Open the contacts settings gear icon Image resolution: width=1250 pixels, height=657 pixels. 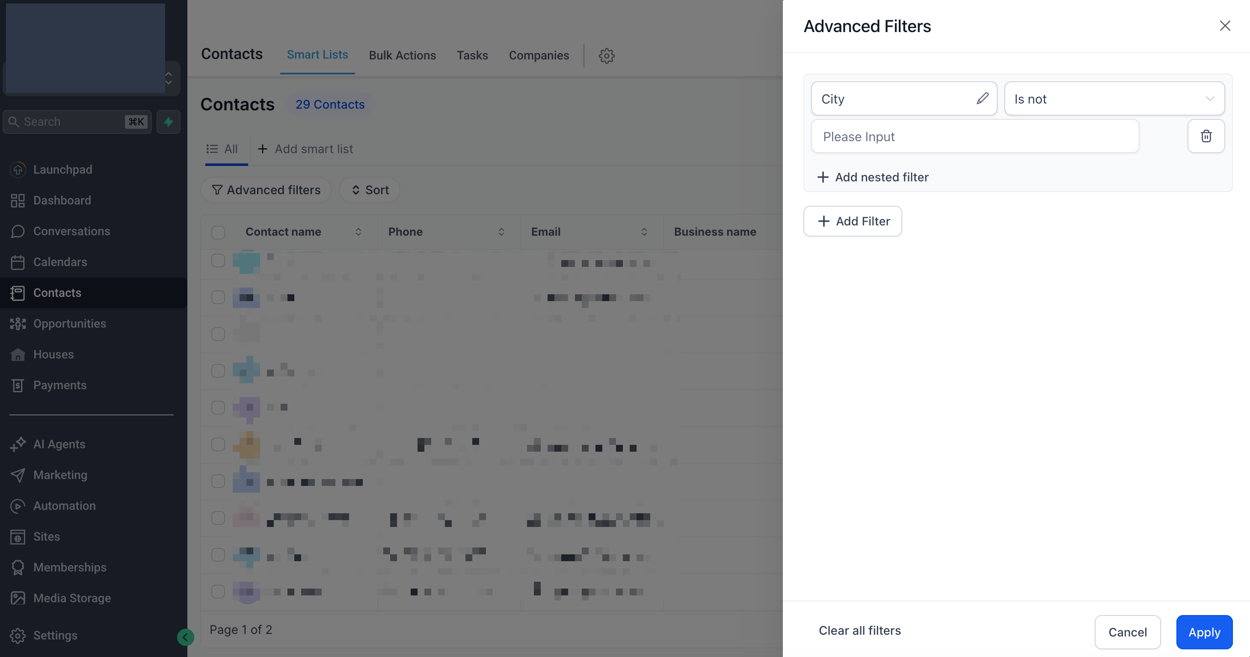coord(607,55)
